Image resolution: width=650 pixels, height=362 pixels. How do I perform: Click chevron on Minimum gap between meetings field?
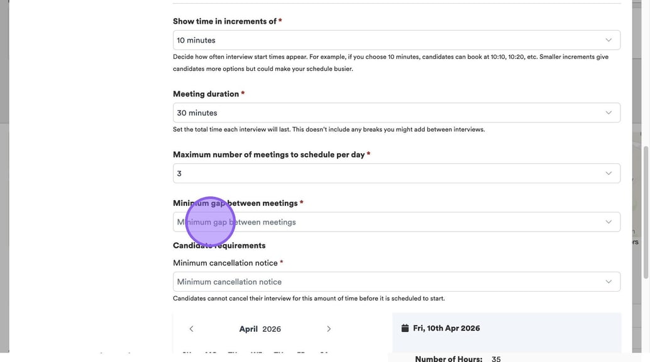point(608,222)
